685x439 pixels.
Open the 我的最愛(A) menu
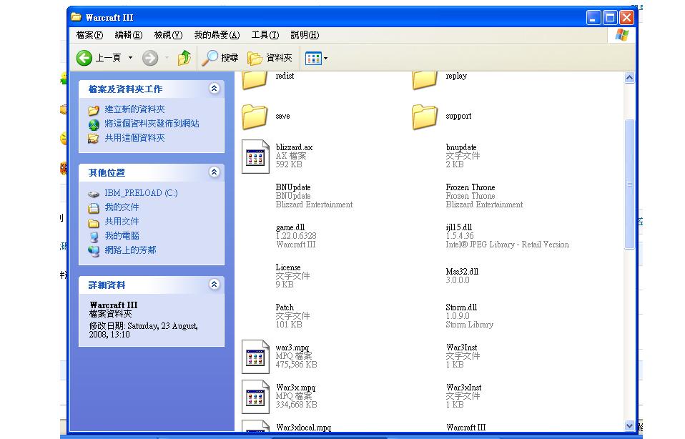217,35
